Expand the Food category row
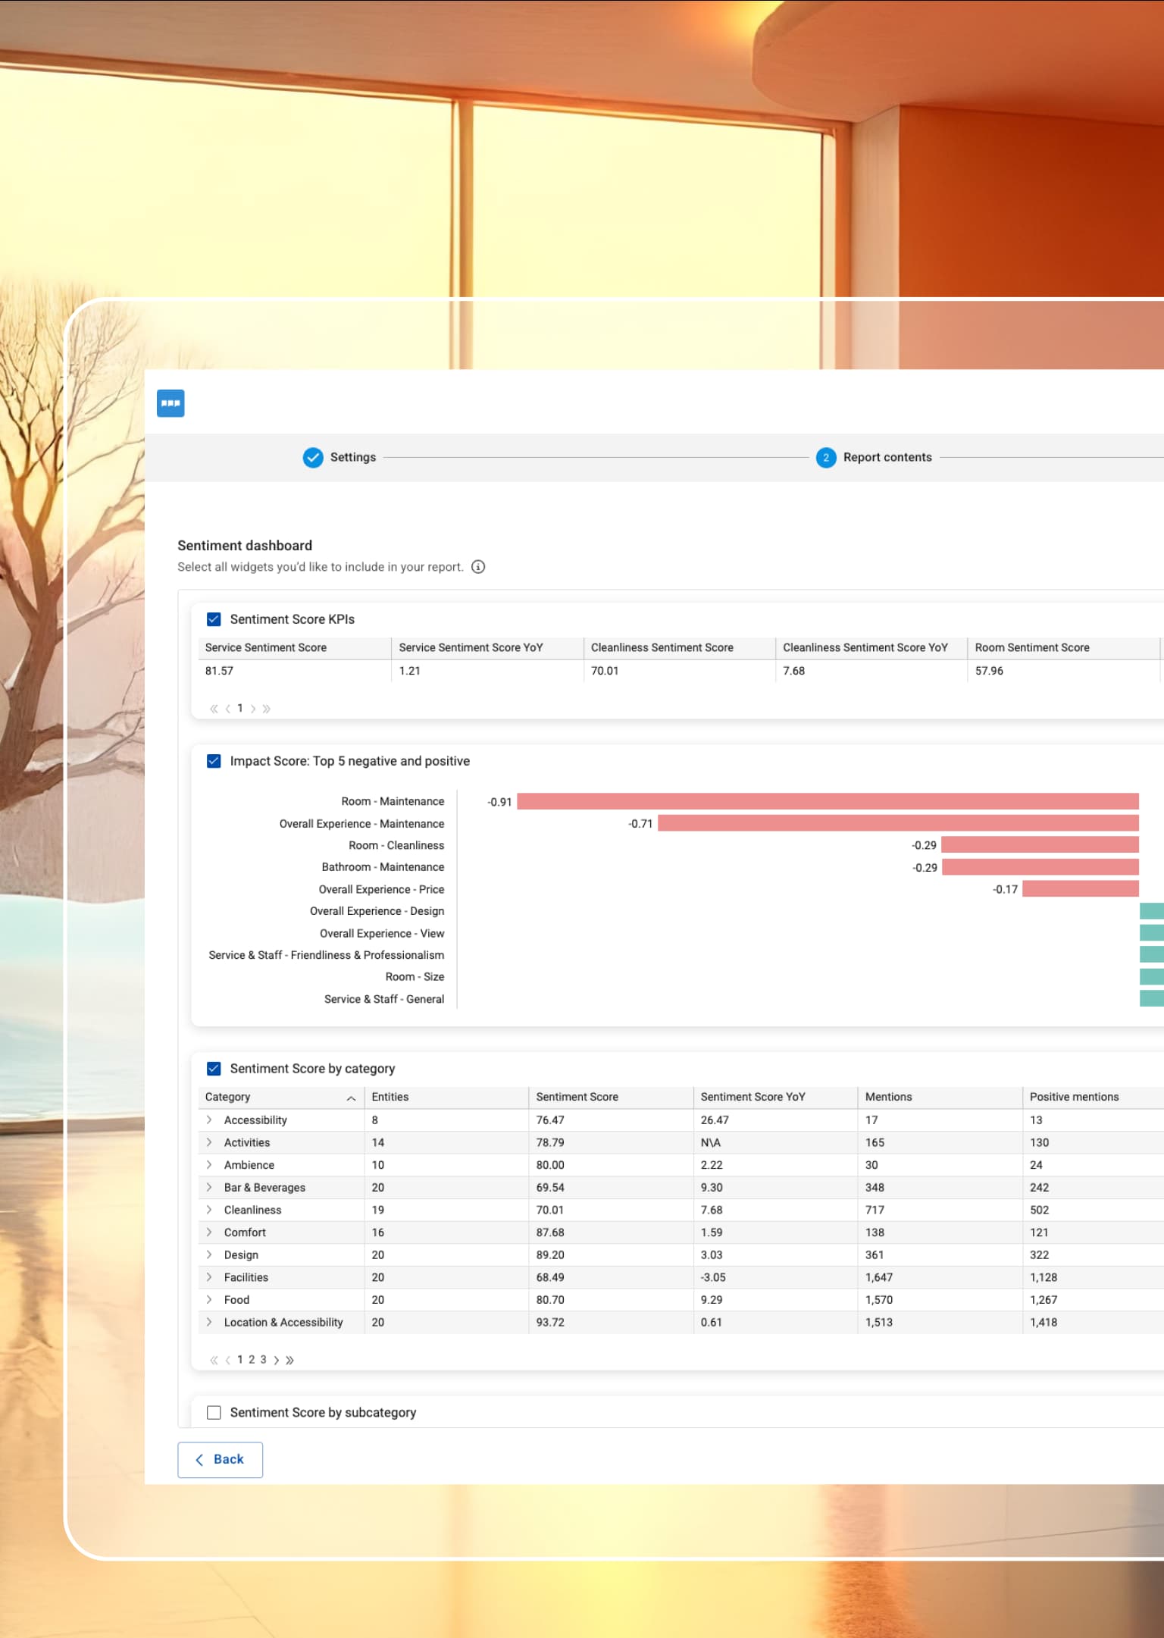The height and width of the screenshot is (1638, 1164). tap(209, 1300)
